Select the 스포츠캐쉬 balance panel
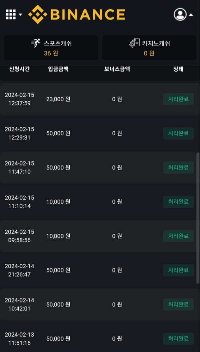The width and height of the screenshot is (200, 352). (x=51, y=48)
